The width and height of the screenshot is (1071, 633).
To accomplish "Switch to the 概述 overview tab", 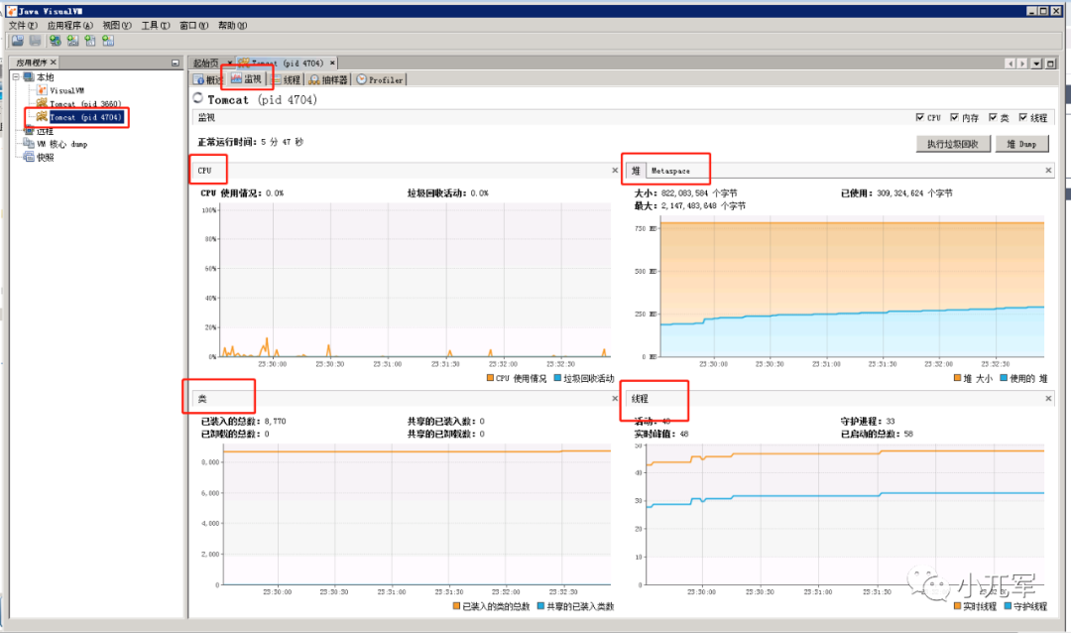I will 208,80.
